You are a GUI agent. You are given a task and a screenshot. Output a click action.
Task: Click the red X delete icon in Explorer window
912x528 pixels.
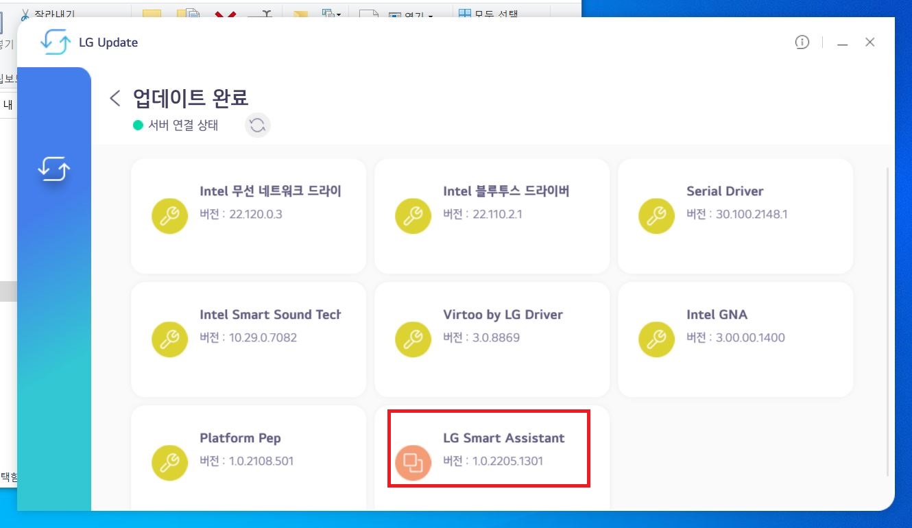coord(224,14)
